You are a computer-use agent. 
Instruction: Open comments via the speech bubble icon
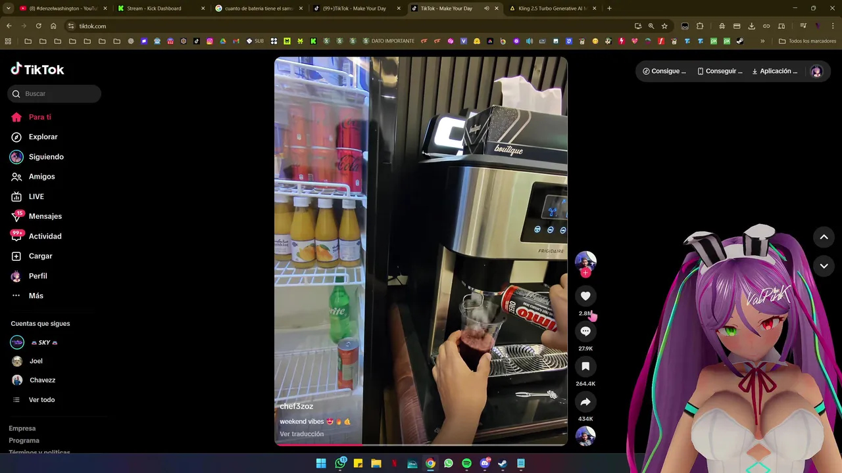pos(585,331)
